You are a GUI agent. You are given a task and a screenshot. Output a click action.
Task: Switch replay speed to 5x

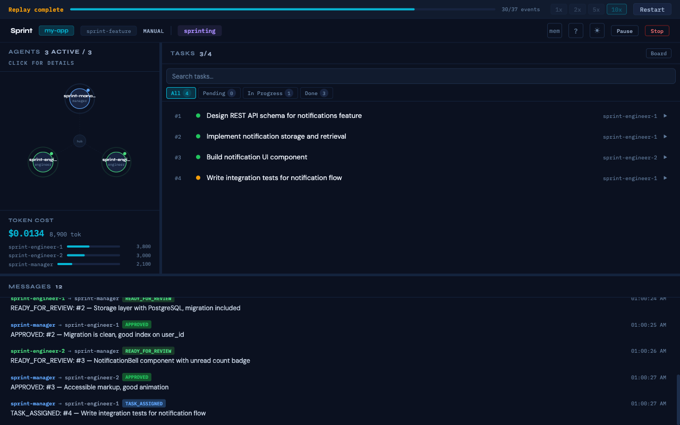pos(596,9)
